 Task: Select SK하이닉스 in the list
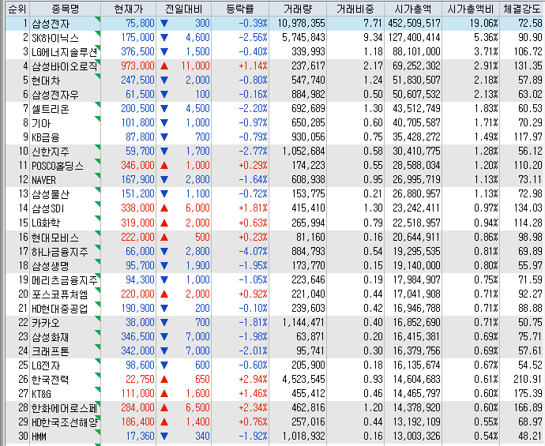coord(55,38)
